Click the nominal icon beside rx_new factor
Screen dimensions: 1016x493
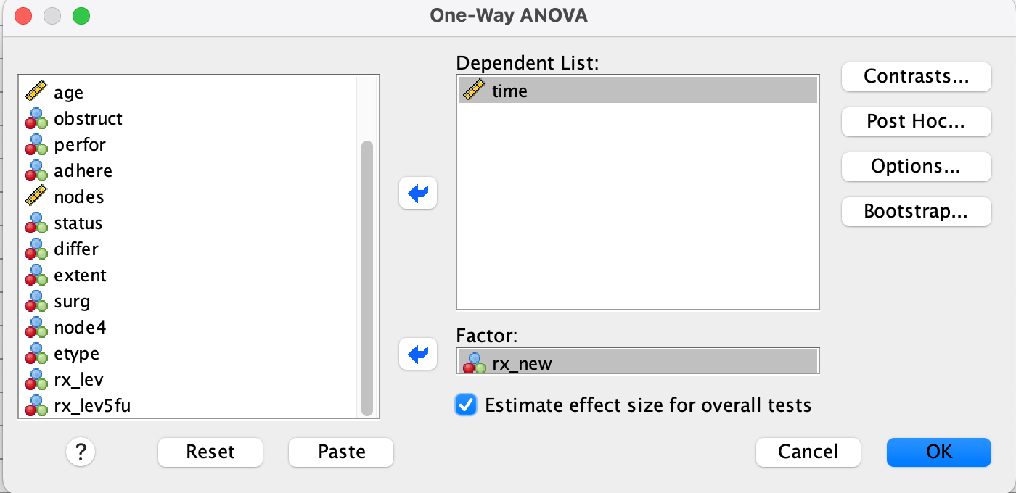tap(474, 362)
